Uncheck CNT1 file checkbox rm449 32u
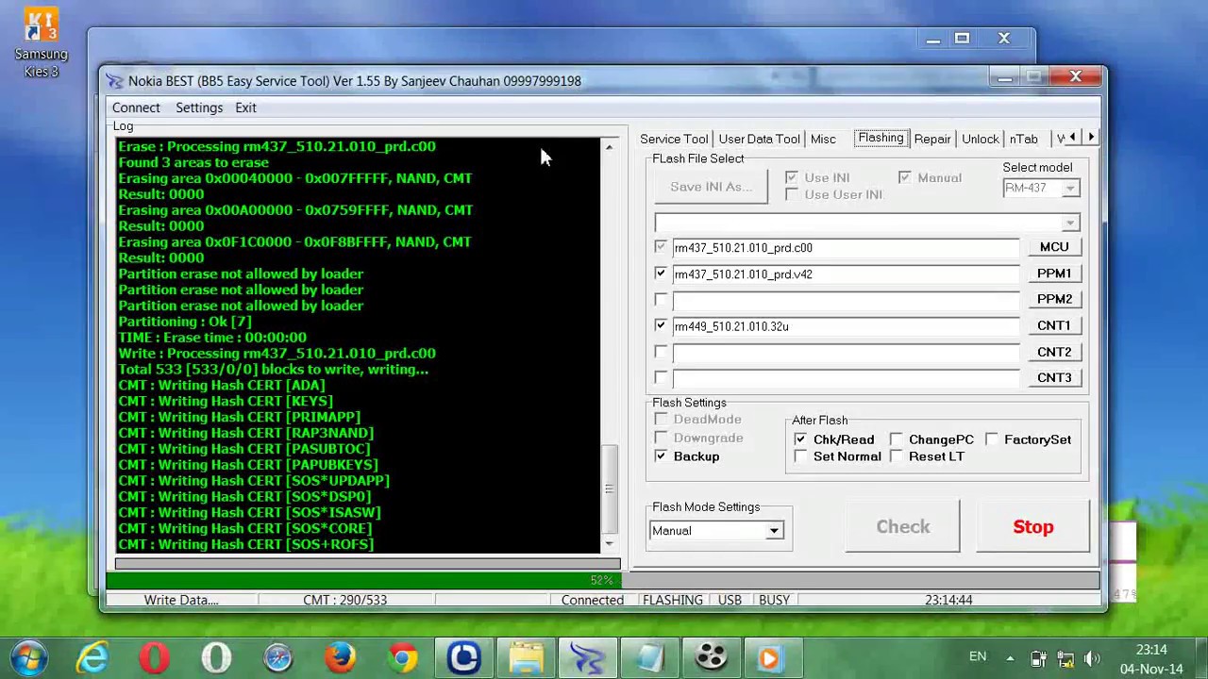Screen dimensions: 1208x679 pos(661,325)
